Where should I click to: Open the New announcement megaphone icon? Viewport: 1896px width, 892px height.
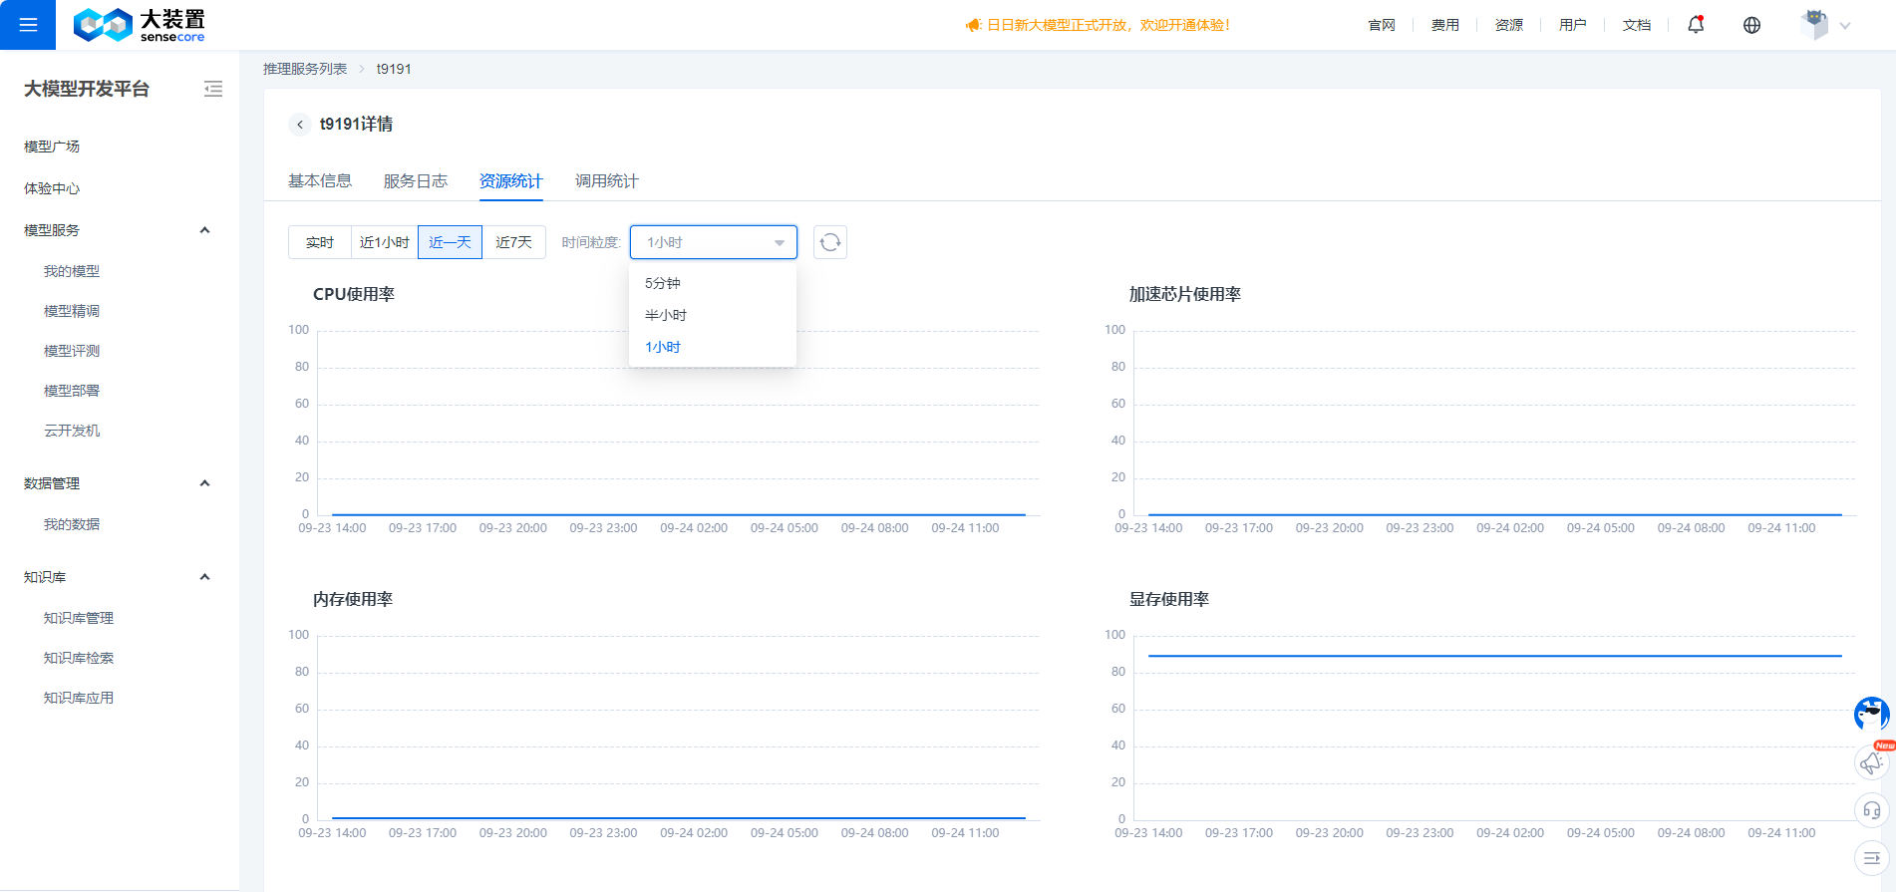[x=1871, y=763]
